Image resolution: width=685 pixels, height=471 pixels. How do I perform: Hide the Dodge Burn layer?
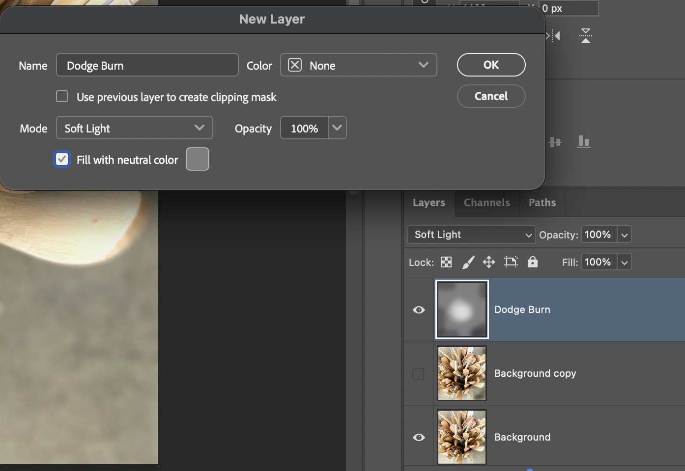tap(419, 310)
